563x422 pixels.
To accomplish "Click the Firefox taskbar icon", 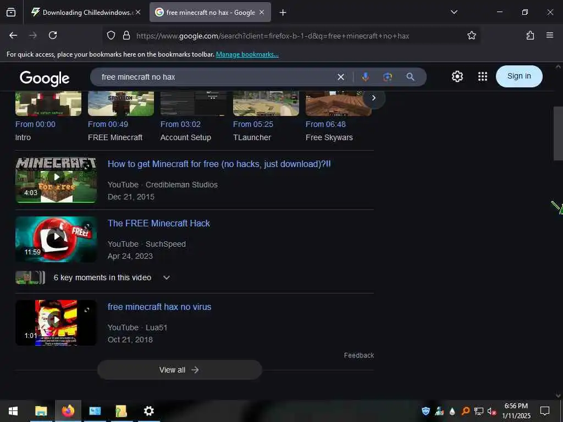I will point(68,411).
